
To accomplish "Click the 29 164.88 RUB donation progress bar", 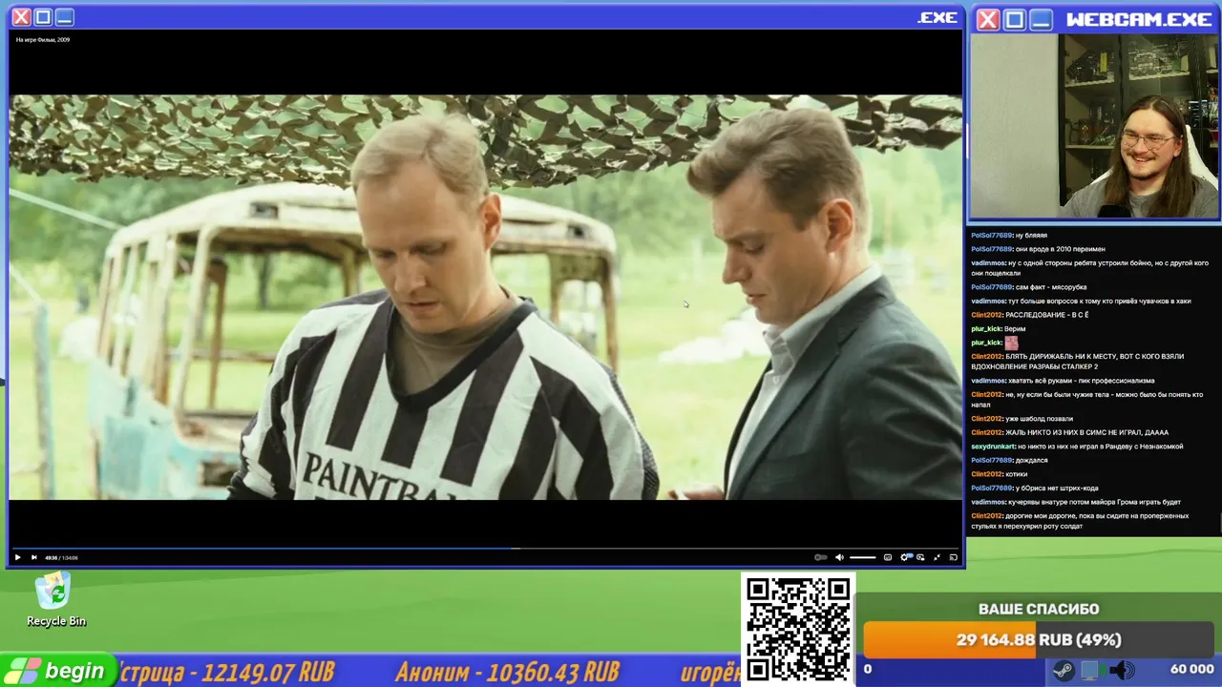I will [1038, 640].
